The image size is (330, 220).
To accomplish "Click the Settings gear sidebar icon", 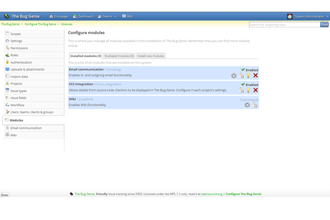I will tap(7, 41).
